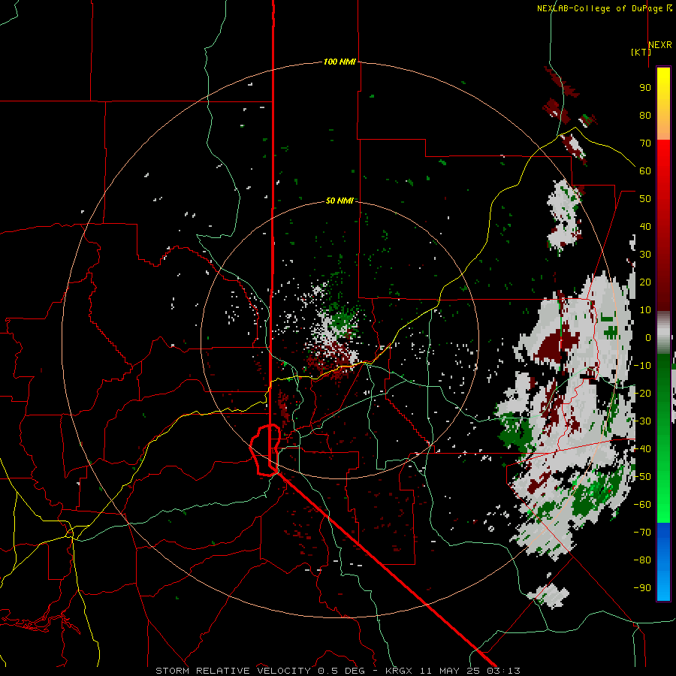Click the "KRGX" radar site identifier
Viewport: 676px width, 676px height.
pyautogui.click(x=398, y=671)
